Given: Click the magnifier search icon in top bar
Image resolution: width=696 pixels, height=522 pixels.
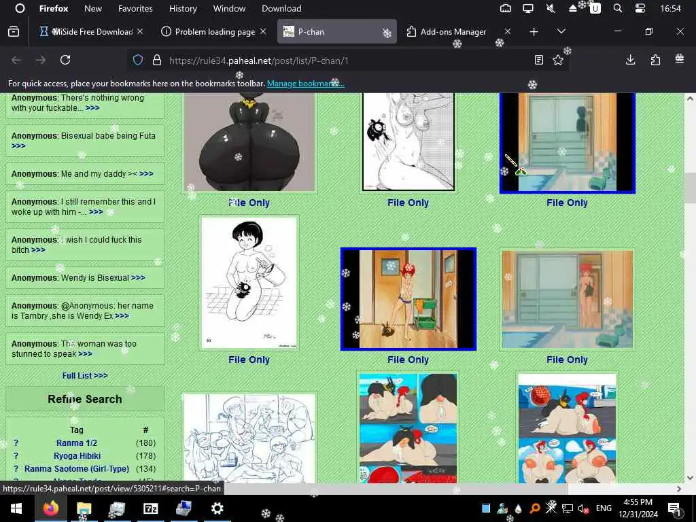Looking at the screenshot, I should pyautogui.click(x=617, y=8).
